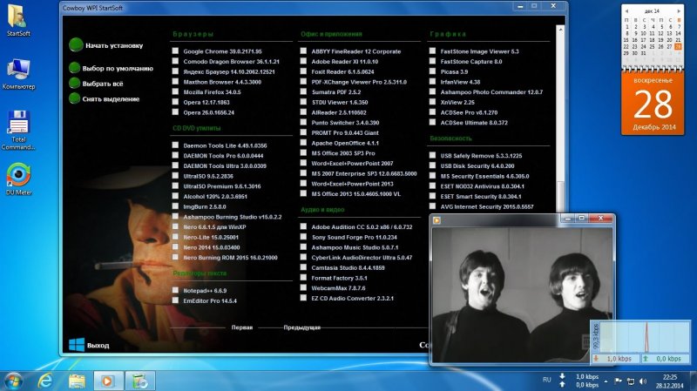This screenshot has height=391, width=697.
Task: Click Выход exit label
Action: pos(98,345)
